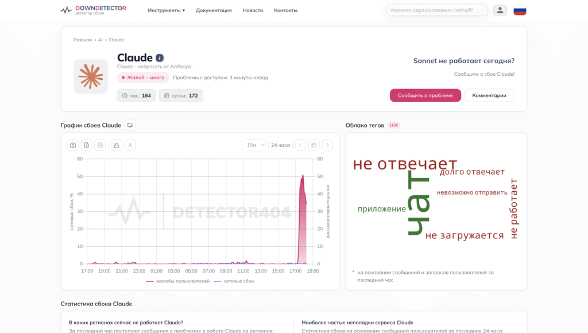The width and height of the screenshot is (588, 333).
Task: Toggle сетевые сбои legend series
Action: coord(234,281)
